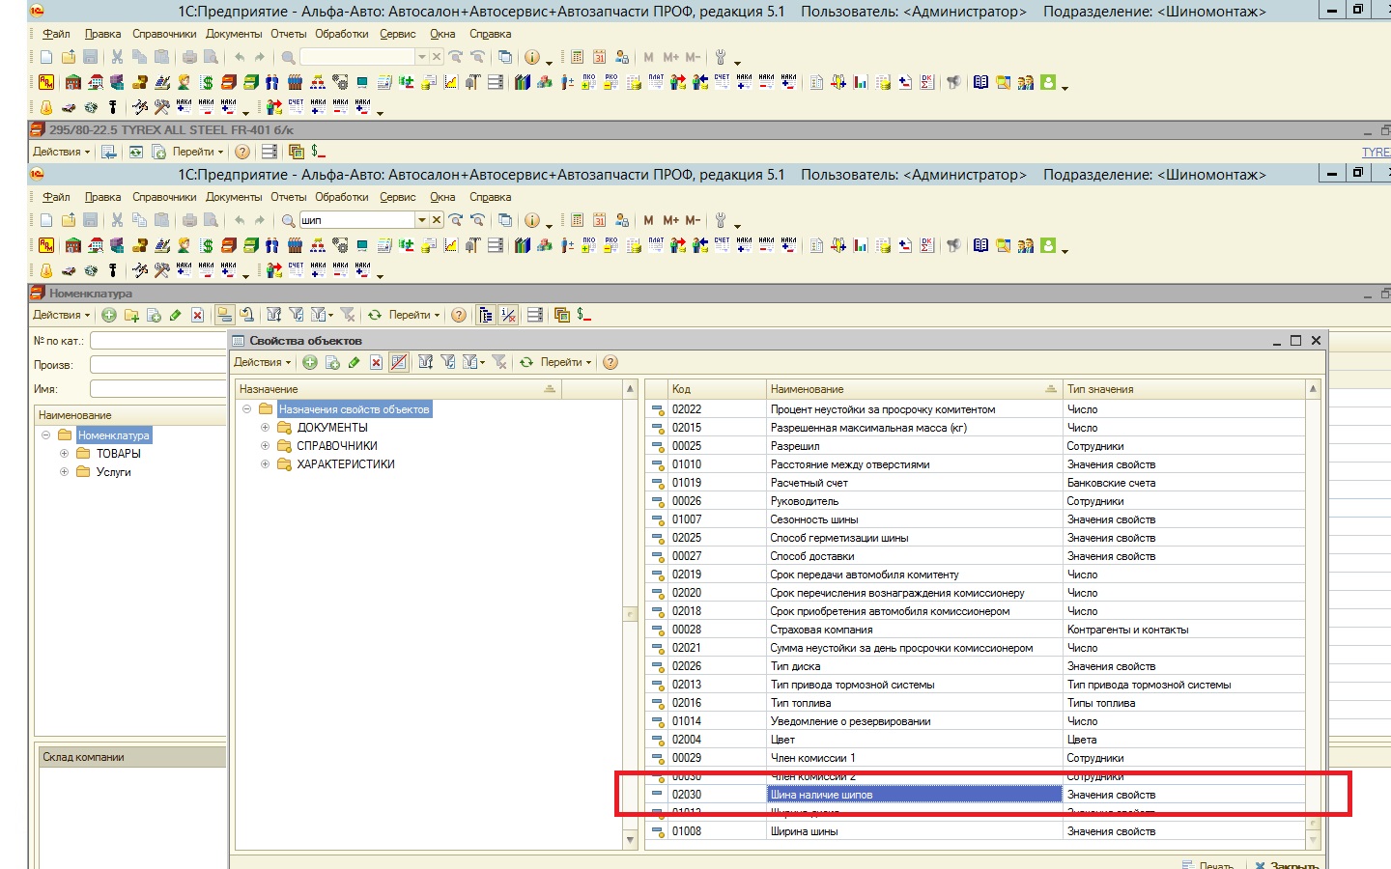Screen dimensions: 1391x869
Task: Copy the item via Номенклатура toolbar copy icon
Action: tap(154, 315)
